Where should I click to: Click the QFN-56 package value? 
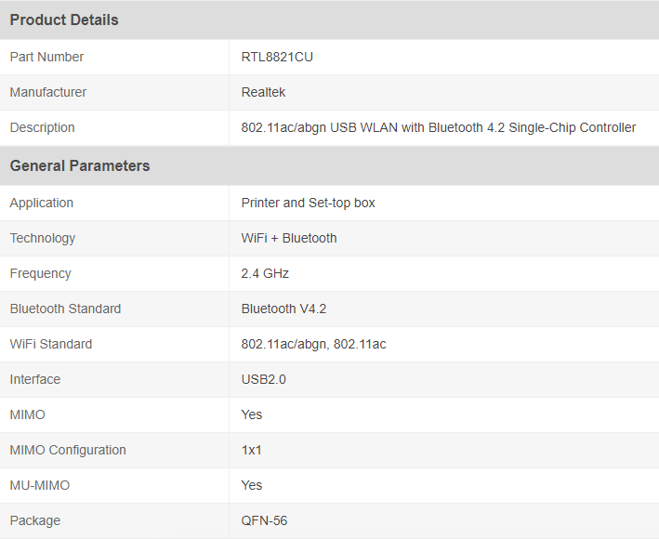pos(264,520)
